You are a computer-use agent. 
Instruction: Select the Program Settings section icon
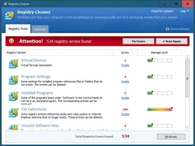coord(13,80)
